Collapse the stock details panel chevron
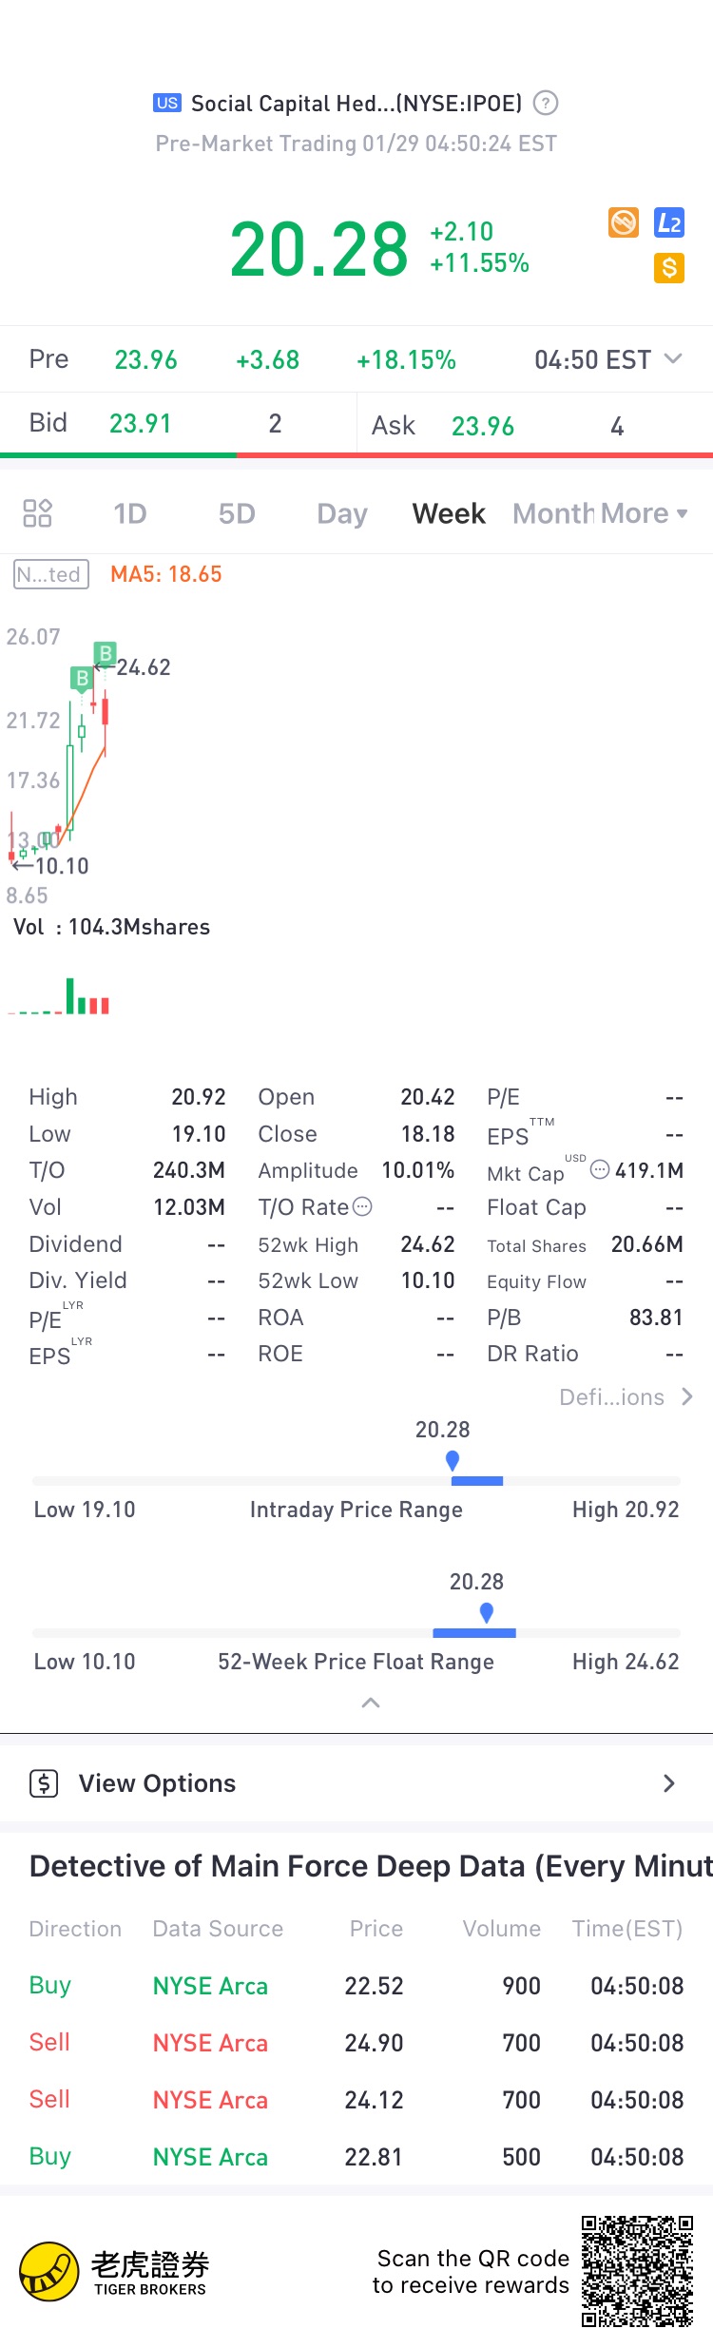The height and width of the screenshot is (2348, 713). click(x=371, y=1703)
